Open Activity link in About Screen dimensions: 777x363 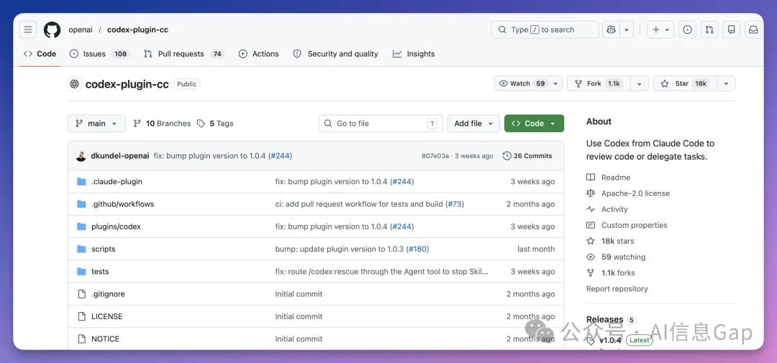(x=607, y=209)
